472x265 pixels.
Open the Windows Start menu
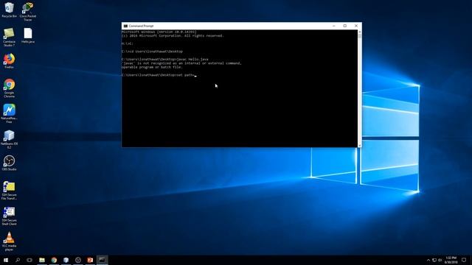click(x=6, y=260)
